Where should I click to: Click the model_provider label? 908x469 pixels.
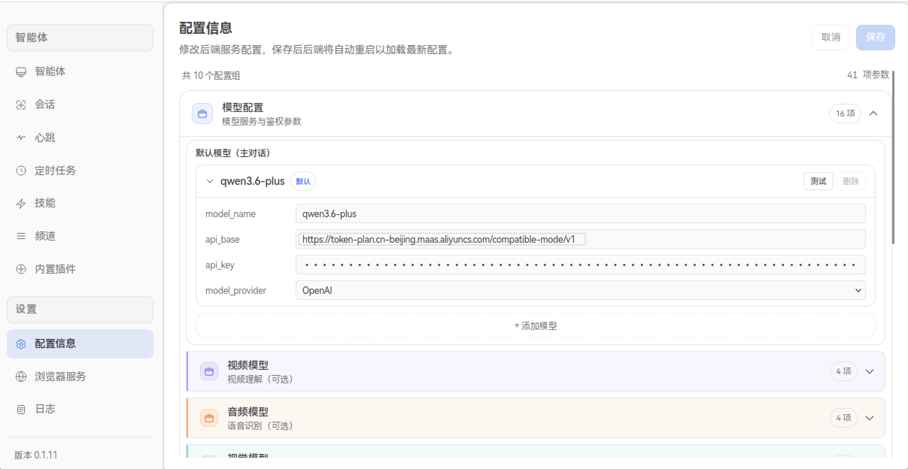[x=235, y=290]
